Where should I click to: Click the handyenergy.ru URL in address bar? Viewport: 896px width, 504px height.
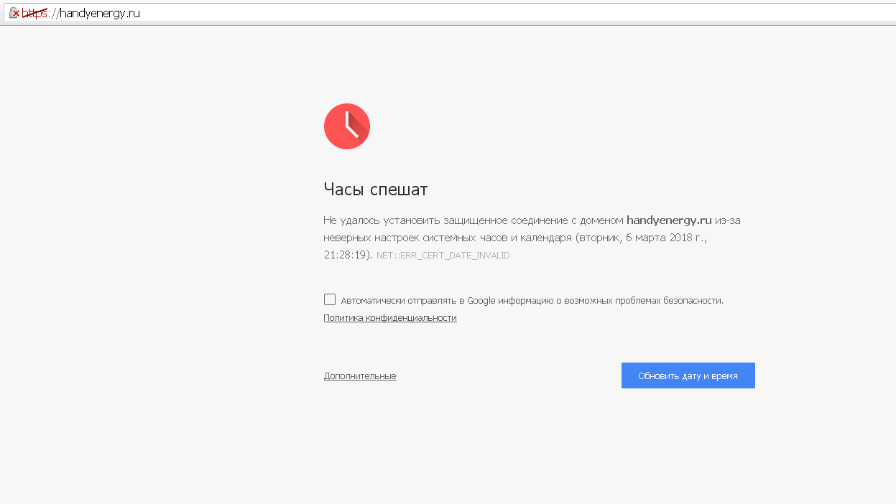click(x=99, y=13)
